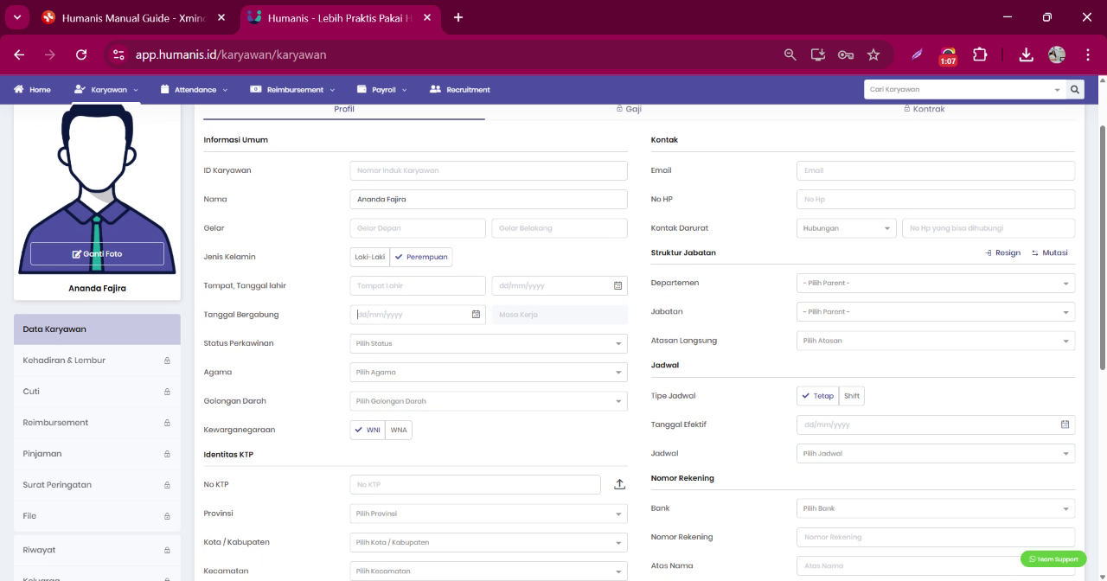Open Pilih Kecamatan dropdown
The width and height of the screenshot is (1107, 581).
489,571
